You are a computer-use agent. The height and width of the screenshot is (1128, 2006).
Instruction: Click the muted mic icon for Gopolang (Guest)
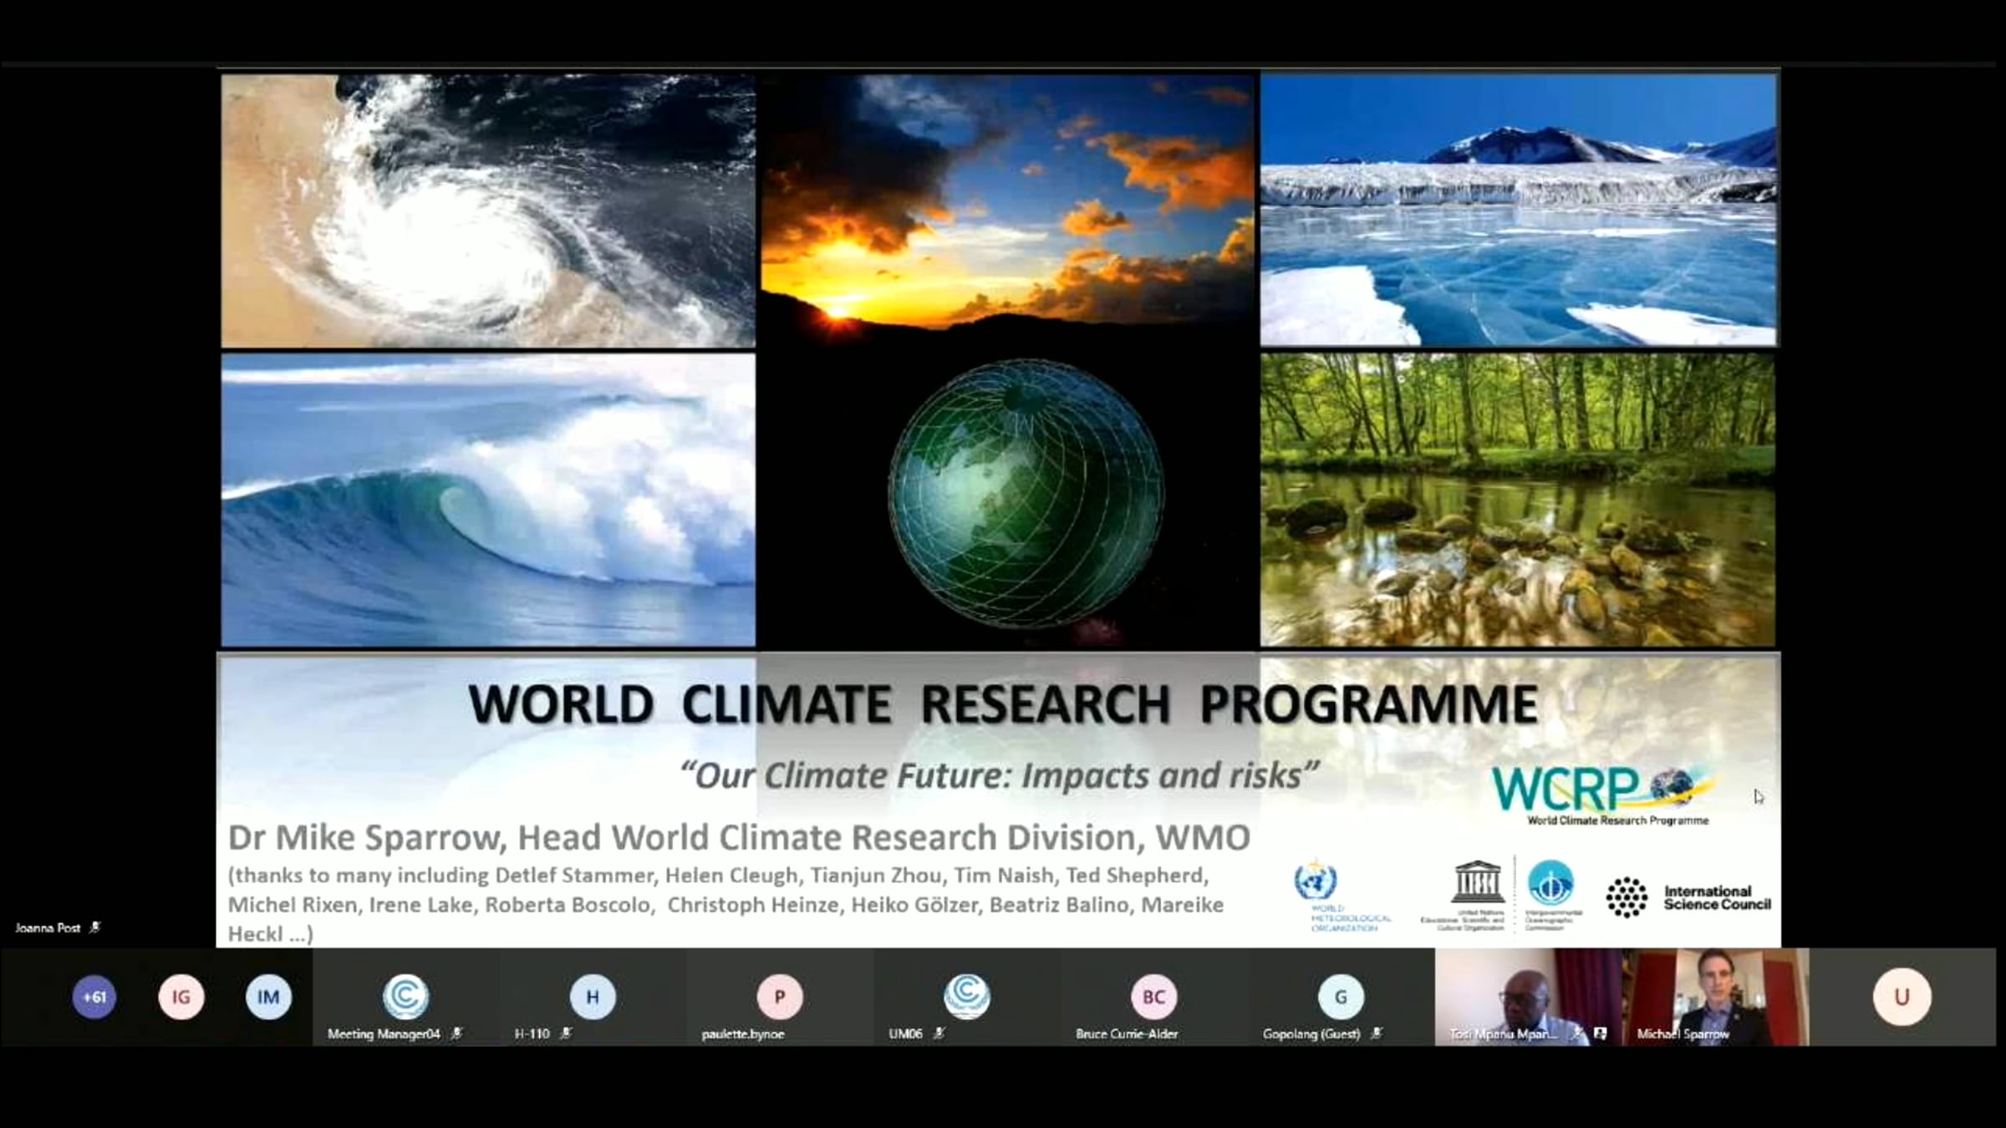[1377, 1034]
